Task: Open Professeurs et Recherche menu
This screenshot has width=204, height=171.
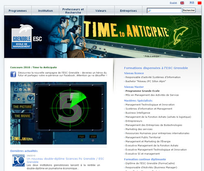Action: tap(73, 11)
